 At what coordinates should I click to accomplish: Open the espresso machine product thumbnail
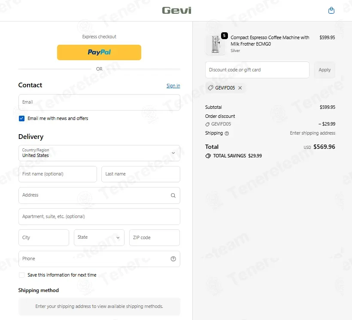215,44
